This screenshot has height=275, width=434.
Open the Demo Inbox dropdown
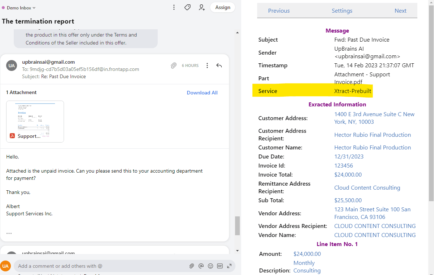(x=19, y=8)
